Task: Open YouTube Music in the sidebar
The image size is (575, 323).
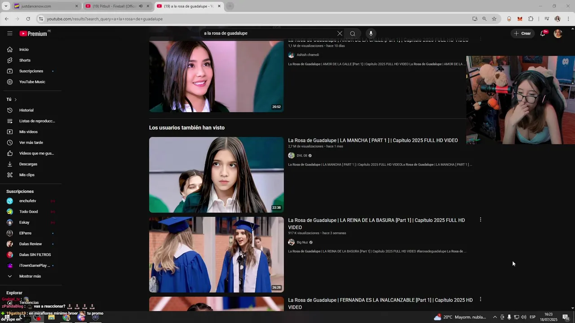Action: (x=31, y=82)
